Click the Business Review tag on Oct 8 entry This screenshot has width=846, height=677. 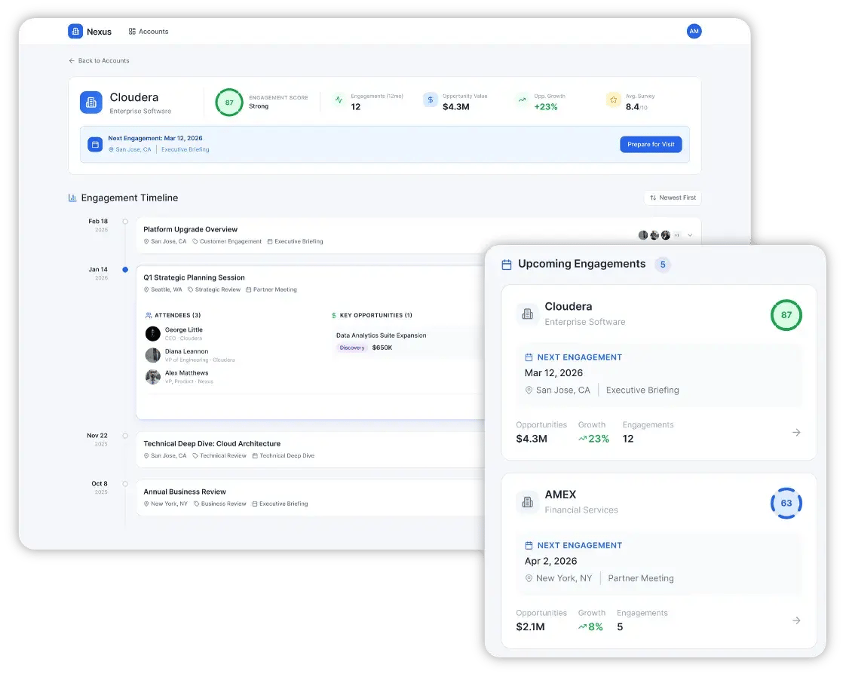pos(219,504)
